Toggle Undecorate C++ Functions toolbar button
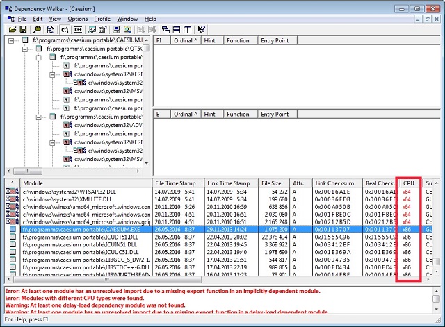Viewport: 445px width, 327px height. [78, 29]
